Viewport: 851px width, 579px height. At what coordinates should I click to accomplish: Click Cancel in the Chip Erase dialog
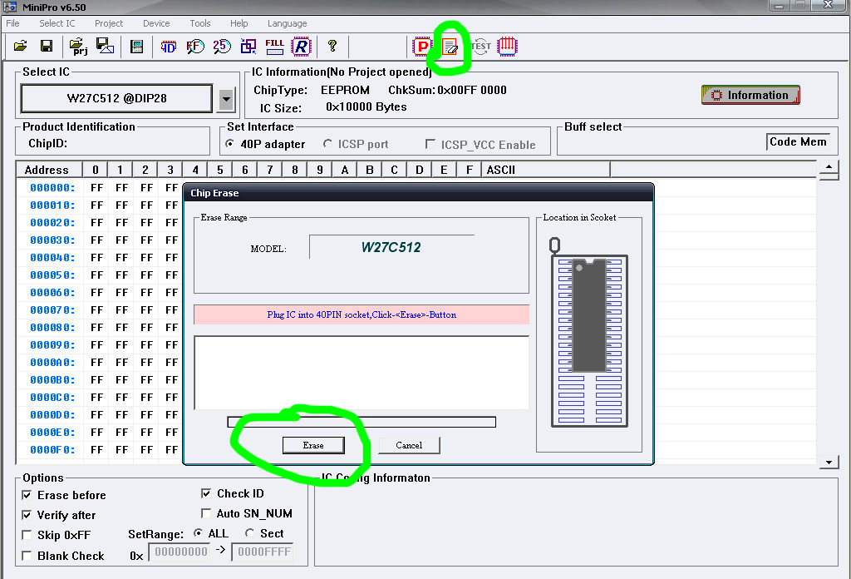point(409,445)
